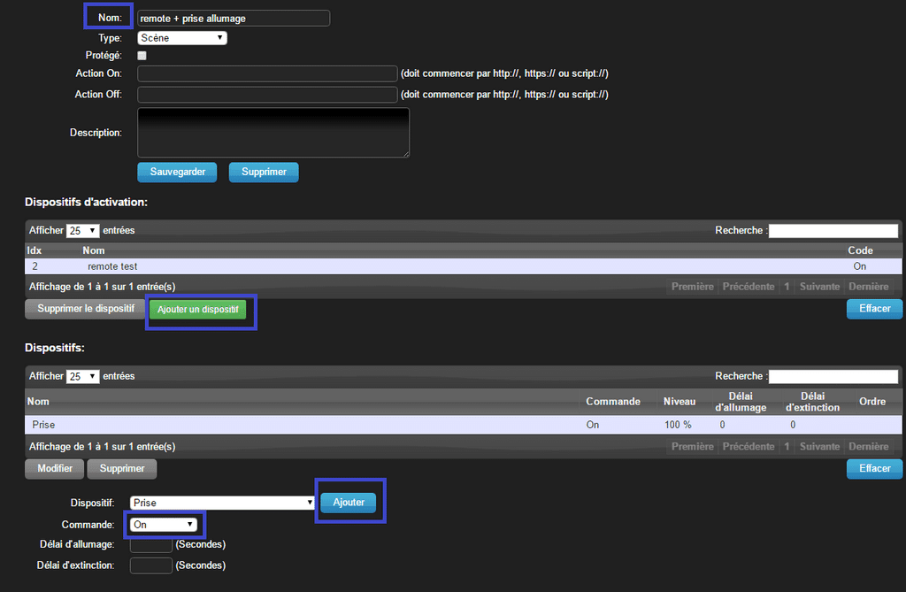Open the Type dropdown showing Scène
The image size is (906, 592).
point(181,37)
